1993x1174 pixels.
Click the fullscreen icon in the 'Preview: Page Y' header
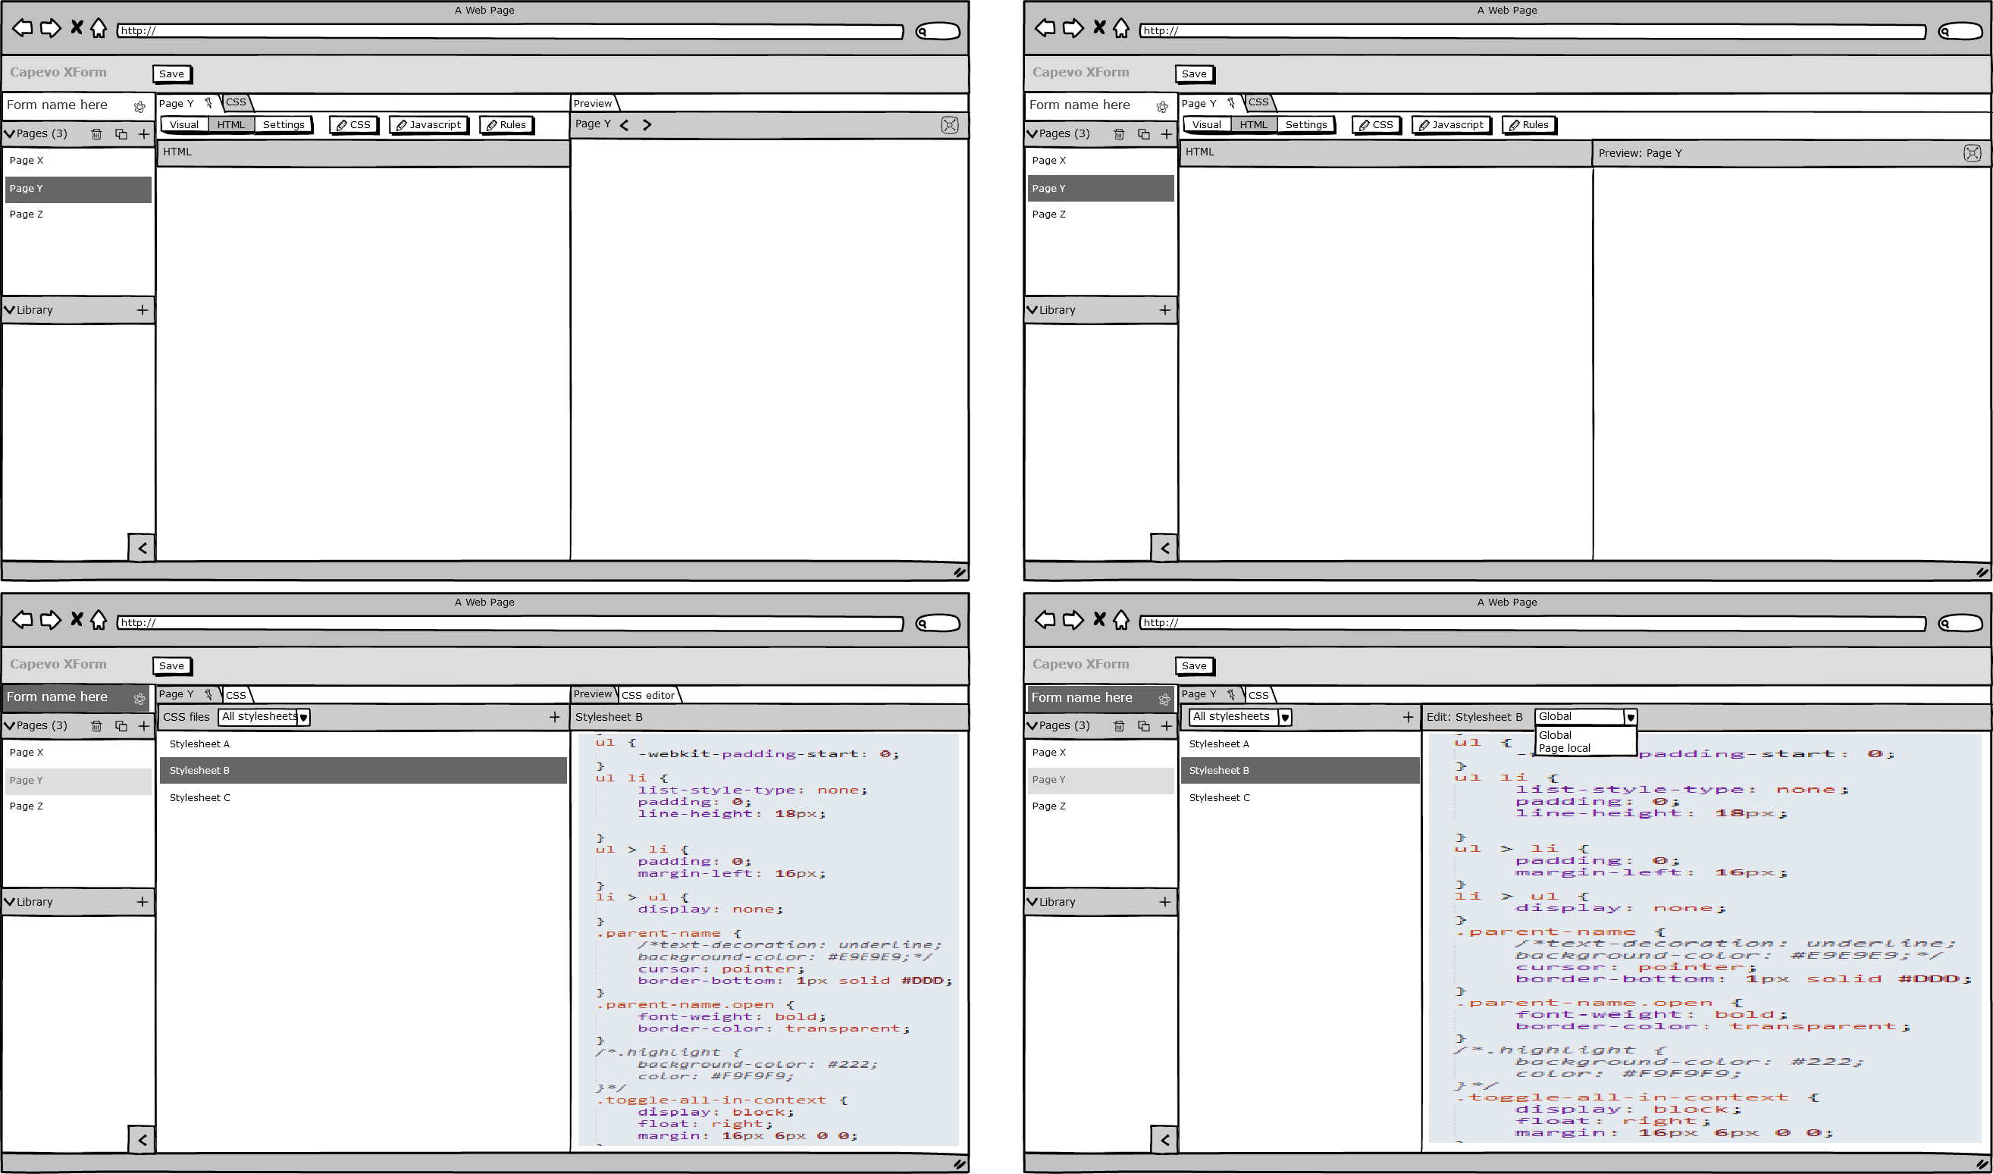[x=1972, y=152]
